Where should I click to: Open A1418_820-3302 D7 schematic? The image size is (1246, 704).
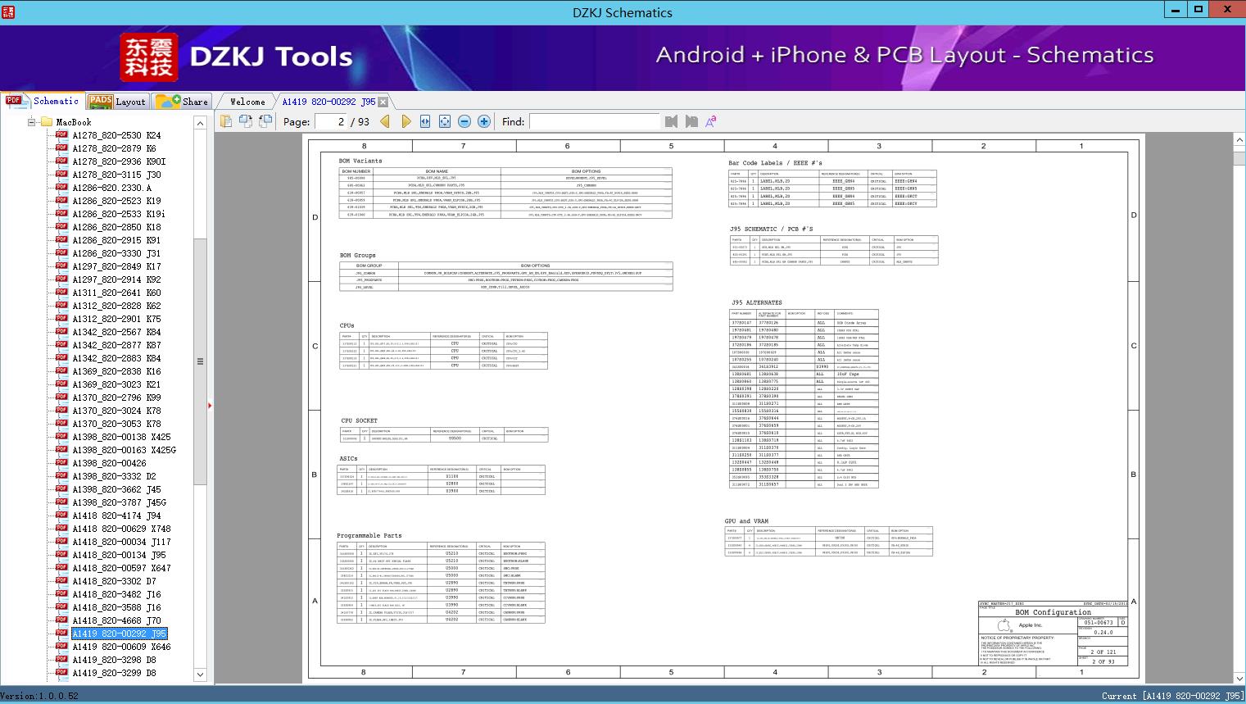click(114, 581)
